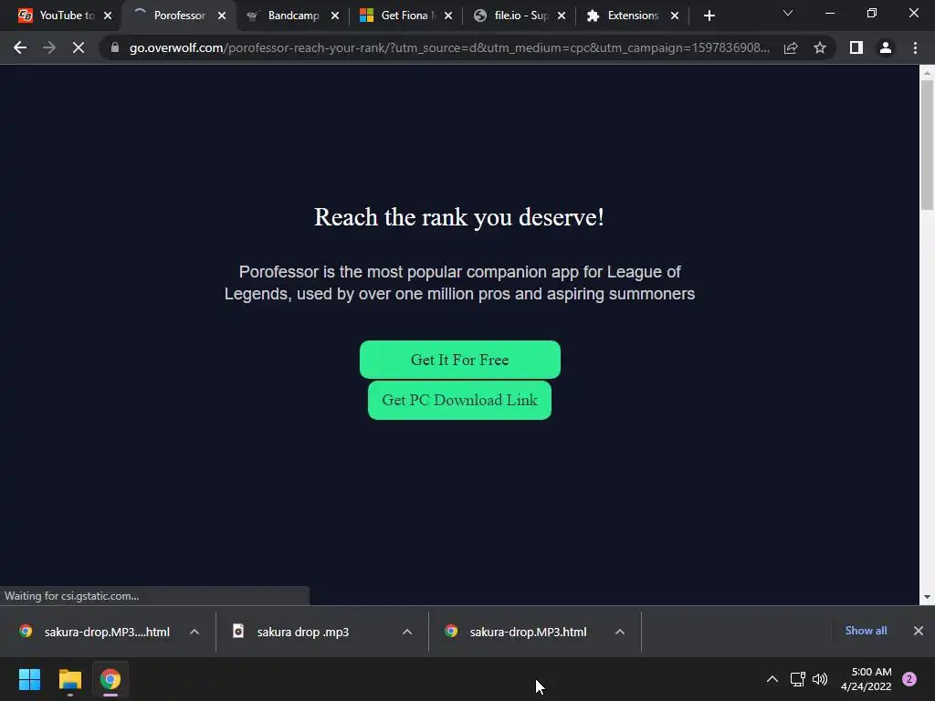Click the Get It For Free button
The width and height of the screenshot is (935, 701).
460,360
